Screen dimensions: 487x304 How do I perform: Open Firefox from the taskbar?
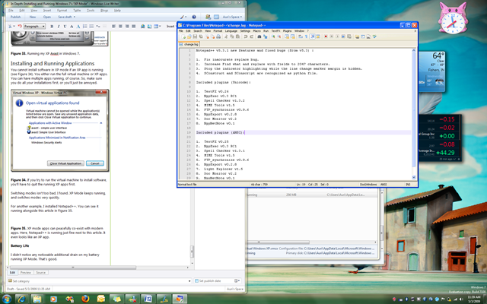(x=86, y=297)
